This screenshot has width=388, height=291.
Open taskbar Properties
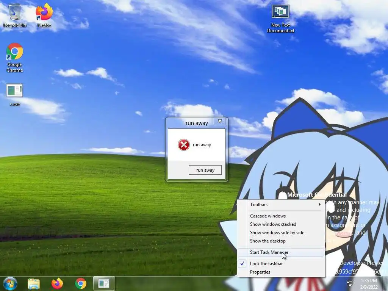tap(281, 272)
